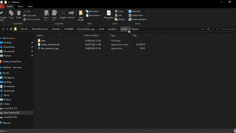Expand address bar previous locations dropdown

[203, 29]
